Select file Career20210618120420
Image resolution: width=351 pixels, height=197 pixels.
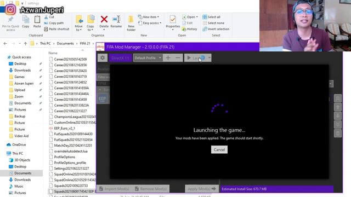[x=70, y=71]
